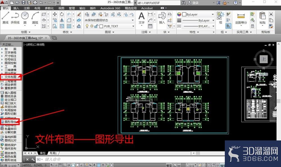Open the 输出 ribbon tab
281x167 pixels.
pyautogui.click(x=82, y=8)
